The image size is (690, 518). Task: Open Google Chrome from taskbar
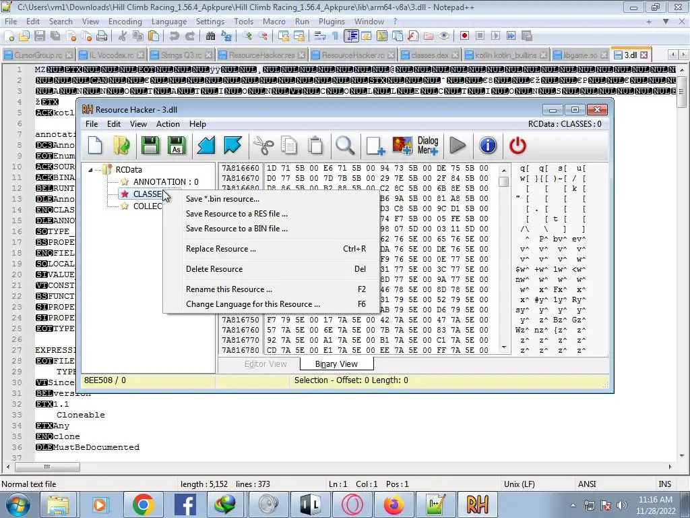143,505
